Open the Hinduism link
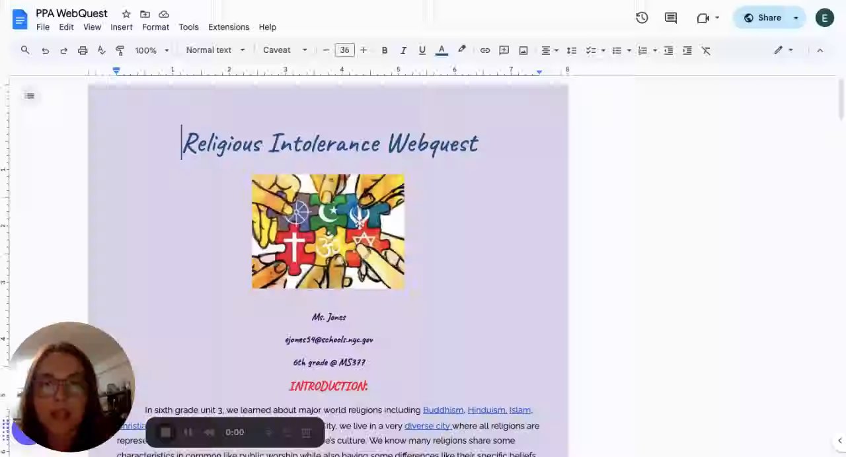The image size is (846, 457). click(x=486, y=410)
